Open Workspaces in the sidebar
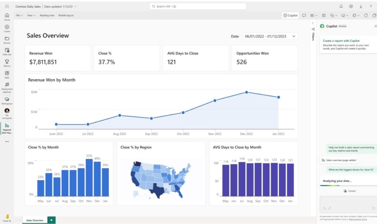Image resolution: width=377 pixels, height=224 pixels. click(x=7, y=101)
